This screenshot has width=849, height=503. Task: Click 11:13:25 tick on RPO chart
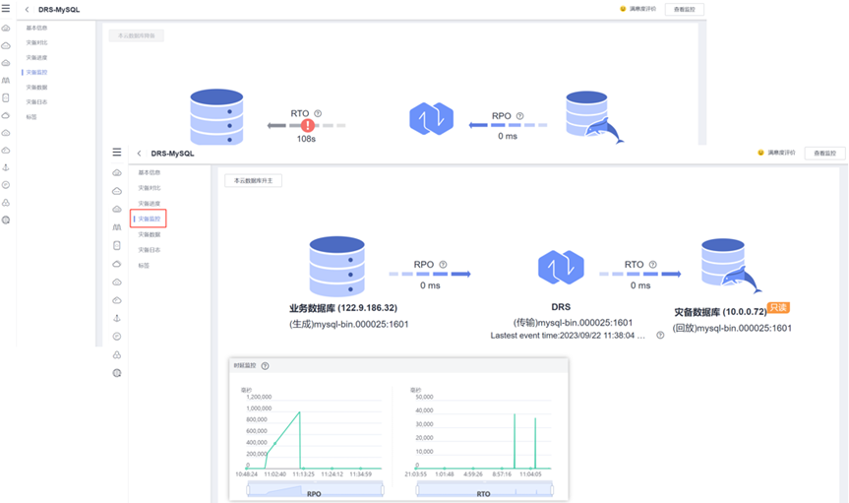coord(303,474)
